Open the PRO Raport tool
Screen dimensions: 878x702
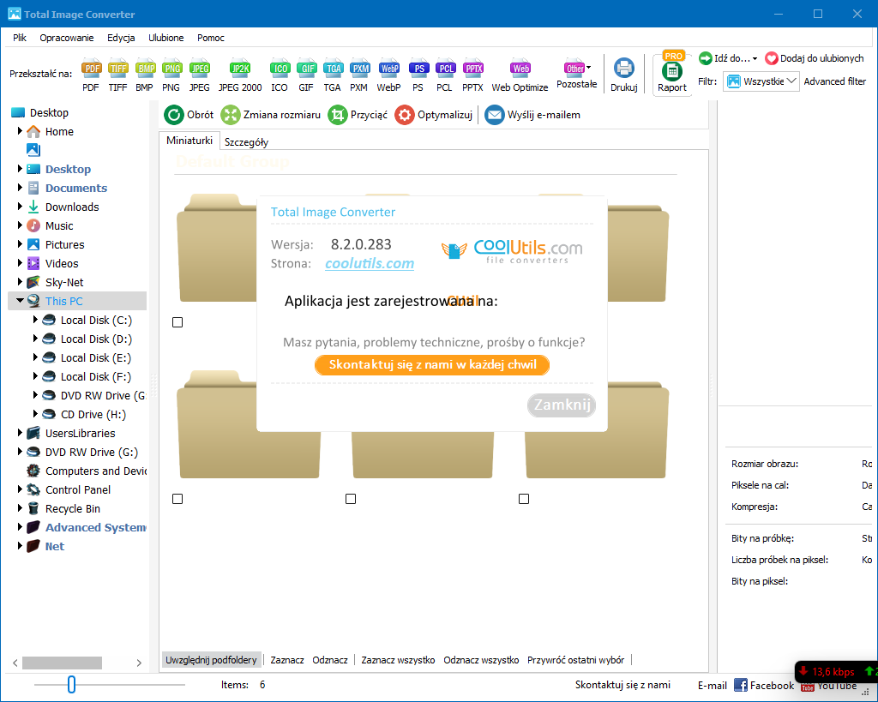[672, 75]
